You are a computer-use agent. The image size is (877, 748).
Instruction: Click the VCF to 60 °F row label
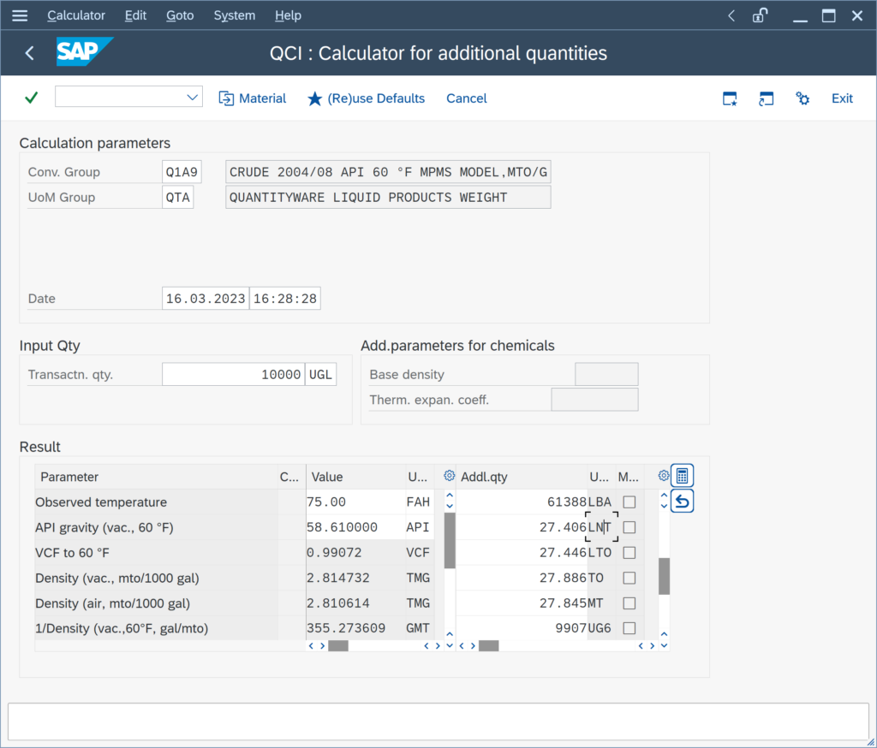pos(72,553)
